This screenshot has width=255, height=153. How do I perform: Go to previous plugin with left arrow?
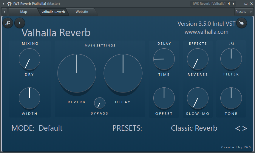point(229,4)
